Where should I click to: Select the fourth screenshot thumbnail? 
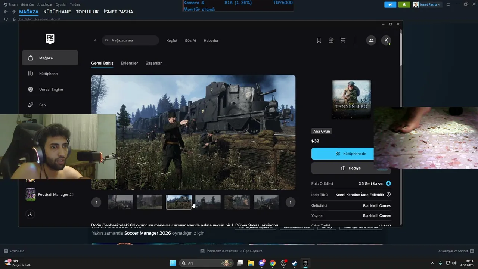pos(208,202)
